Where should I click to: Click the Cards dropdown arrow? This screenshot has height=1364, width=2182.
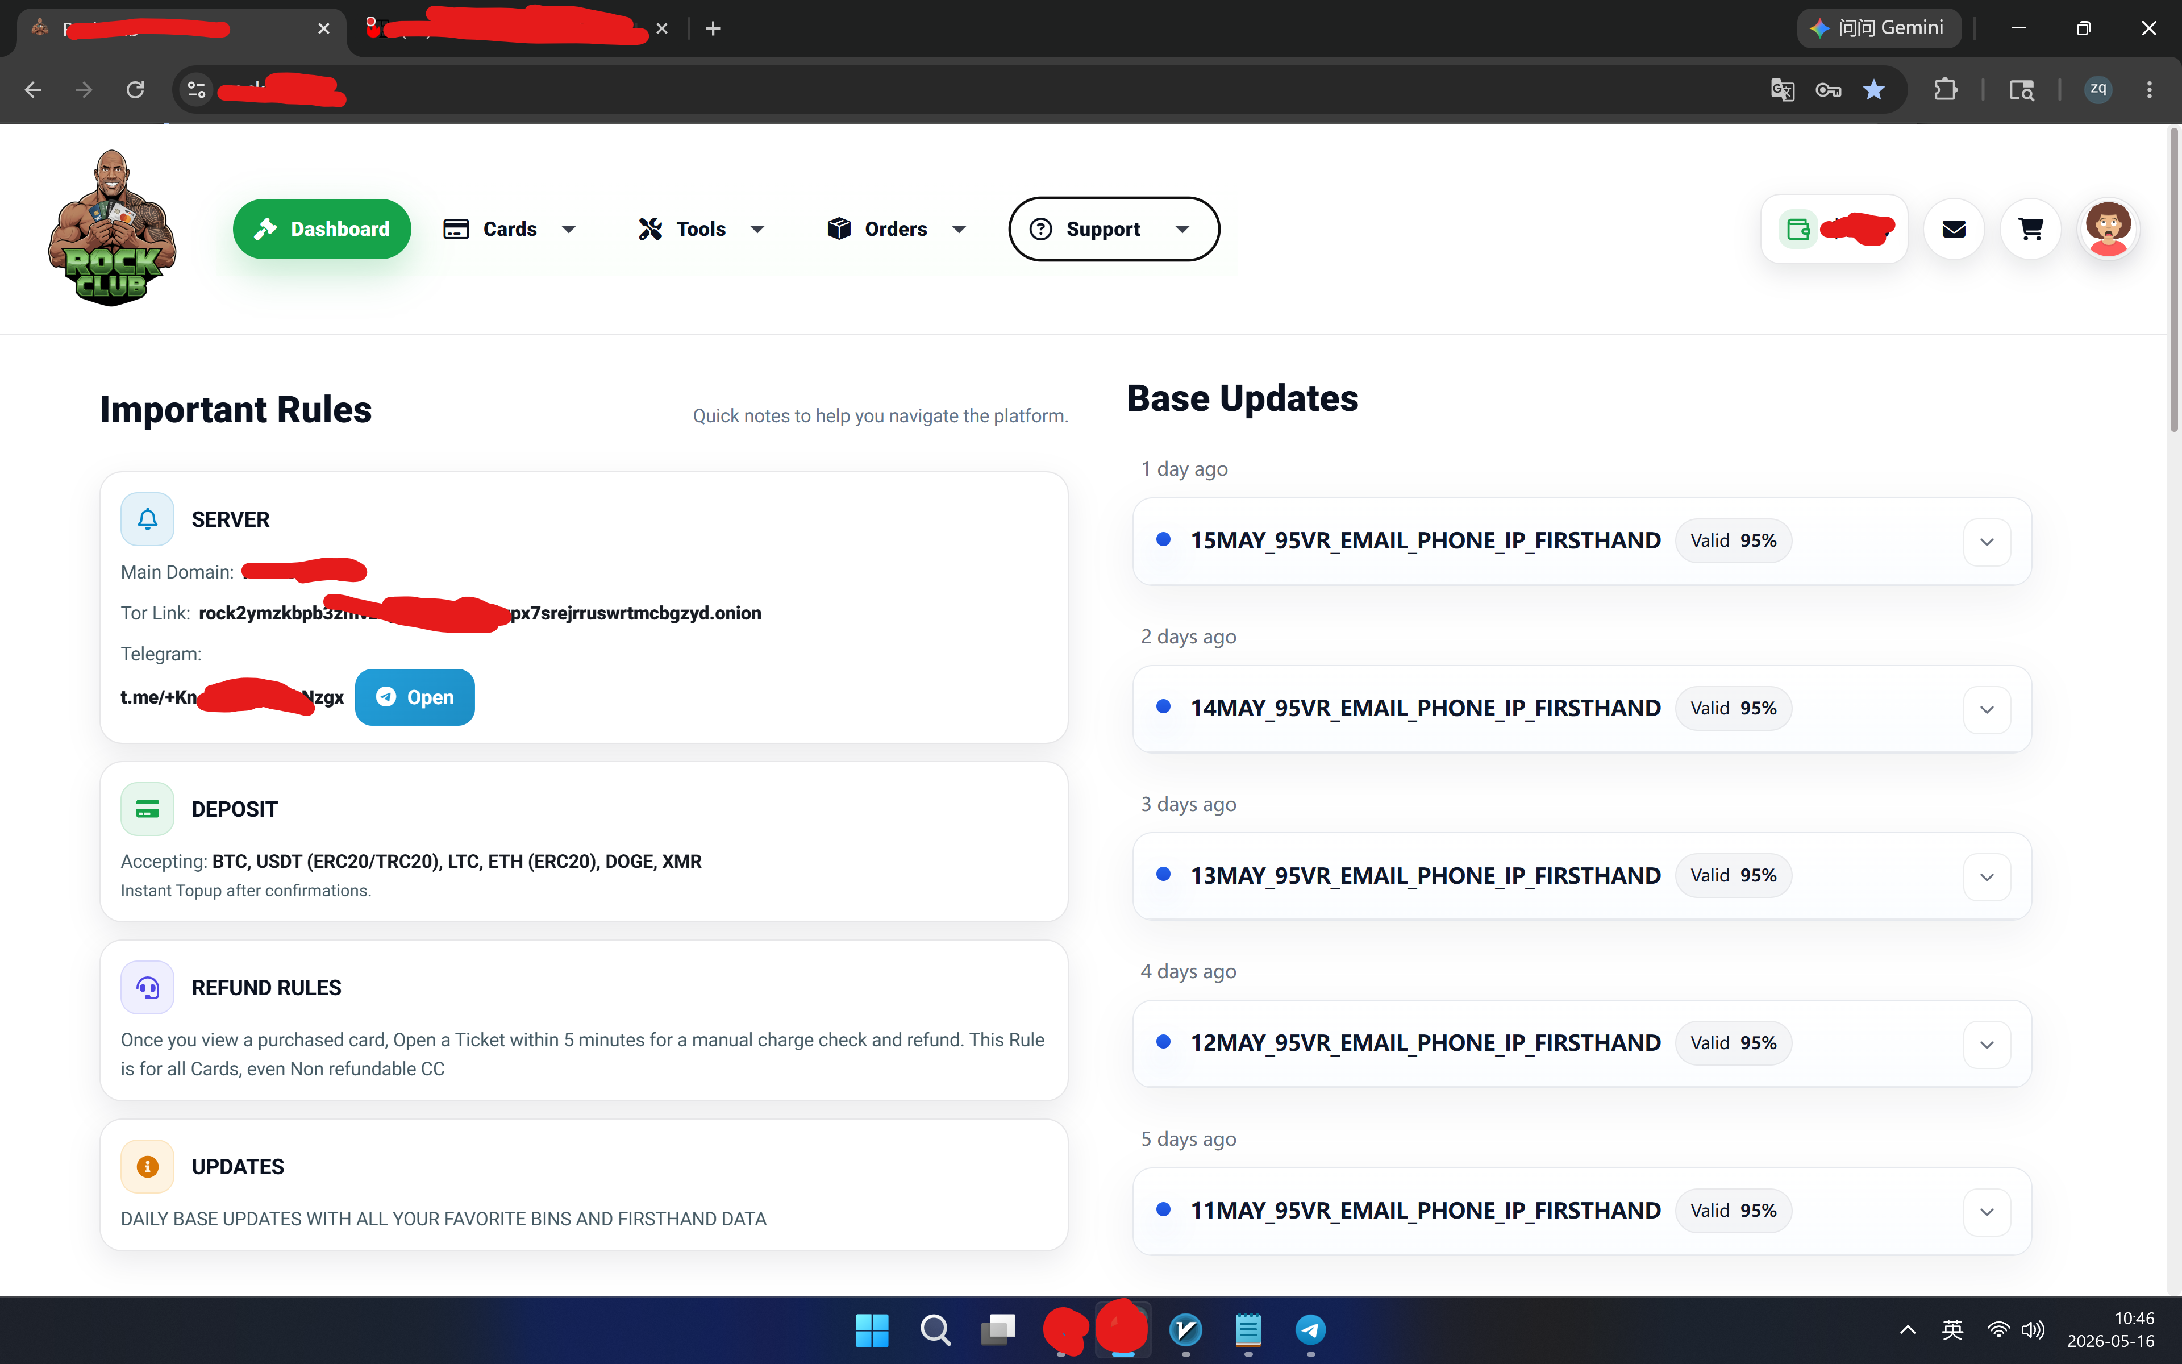569,230
